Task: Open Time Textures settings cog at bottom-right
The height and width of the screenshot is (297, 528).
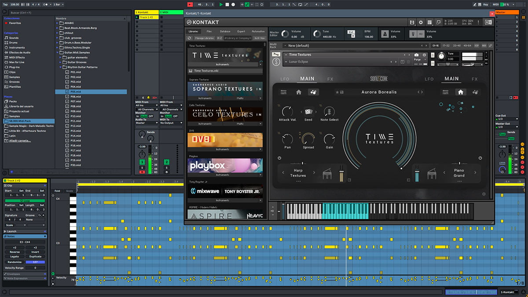Action: coord(484,194)
